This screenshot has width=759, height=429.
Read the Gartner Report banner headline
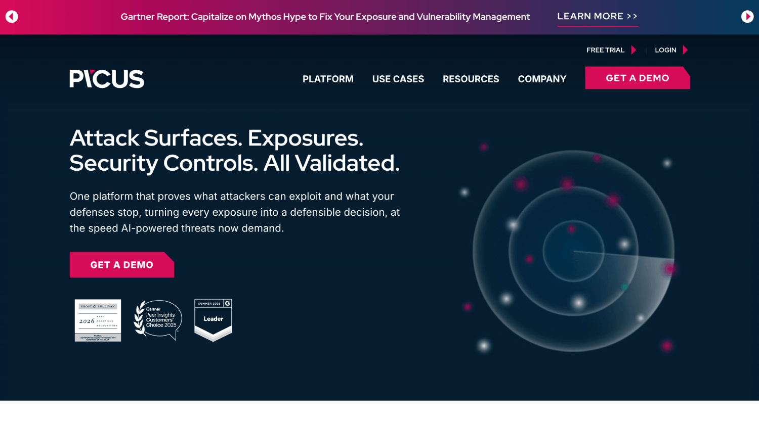click(x=325, y=17)
